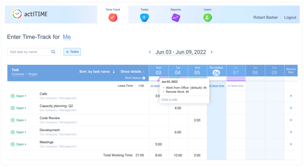
Task: Open the Time-Track red checkmark icon
Action: 113,18
